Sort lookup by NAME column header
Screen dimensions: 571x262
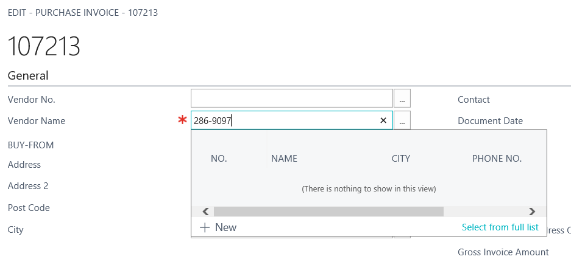pyautogui.click(x=284, y=159)
